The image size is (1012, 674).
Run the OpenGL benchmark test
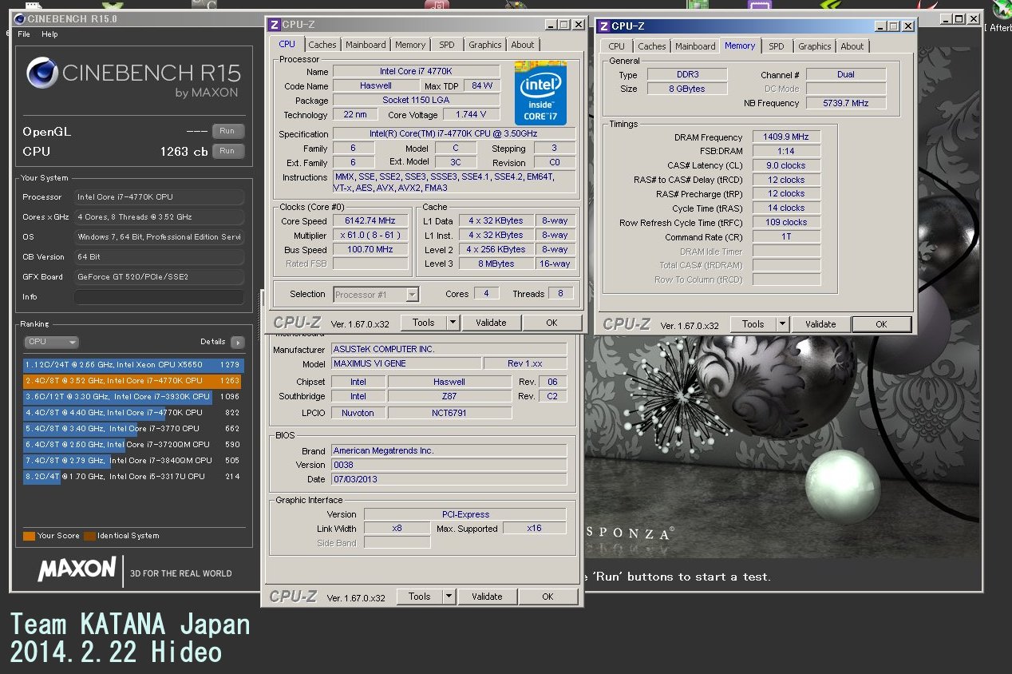227,131
